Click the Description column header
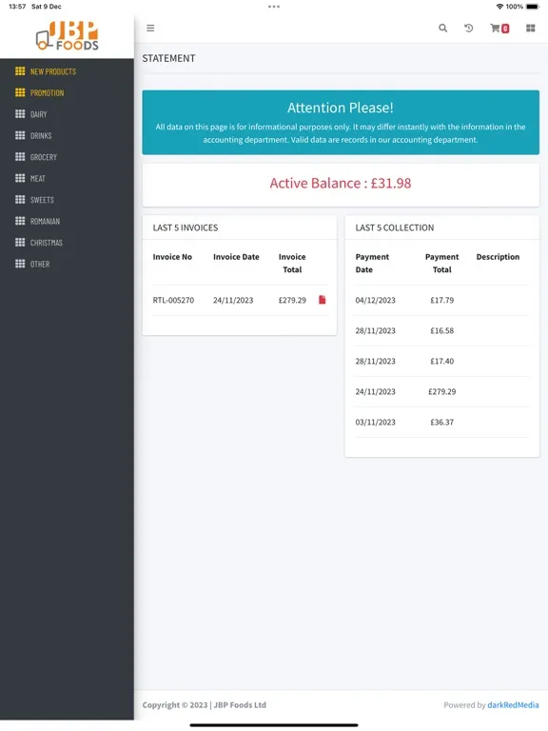Image resolution: width=548 pixels, height=731 pixels. tap(498, 257)
